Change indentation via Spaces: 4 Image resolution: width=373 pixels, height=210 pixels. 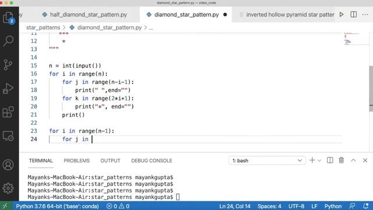click(x=269, y=206)
